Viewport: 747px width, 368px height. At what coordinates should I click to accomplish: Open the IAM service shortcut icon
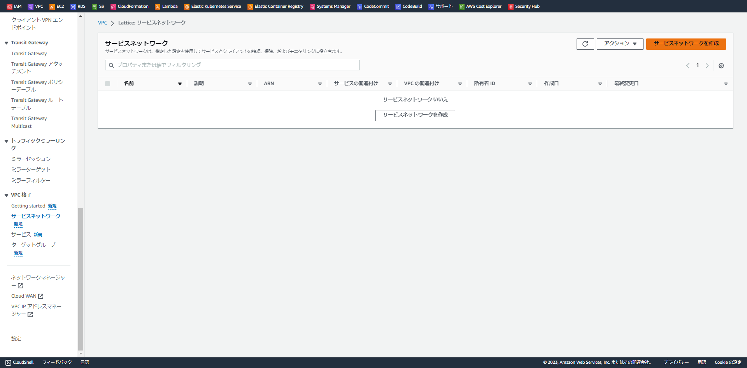[10, 7]
